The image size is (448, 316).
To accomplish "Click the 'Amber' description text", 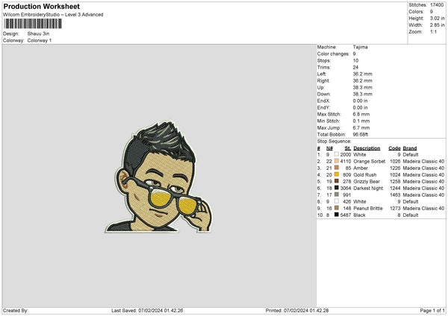I will pyautogui.click(x=361, y=168).
